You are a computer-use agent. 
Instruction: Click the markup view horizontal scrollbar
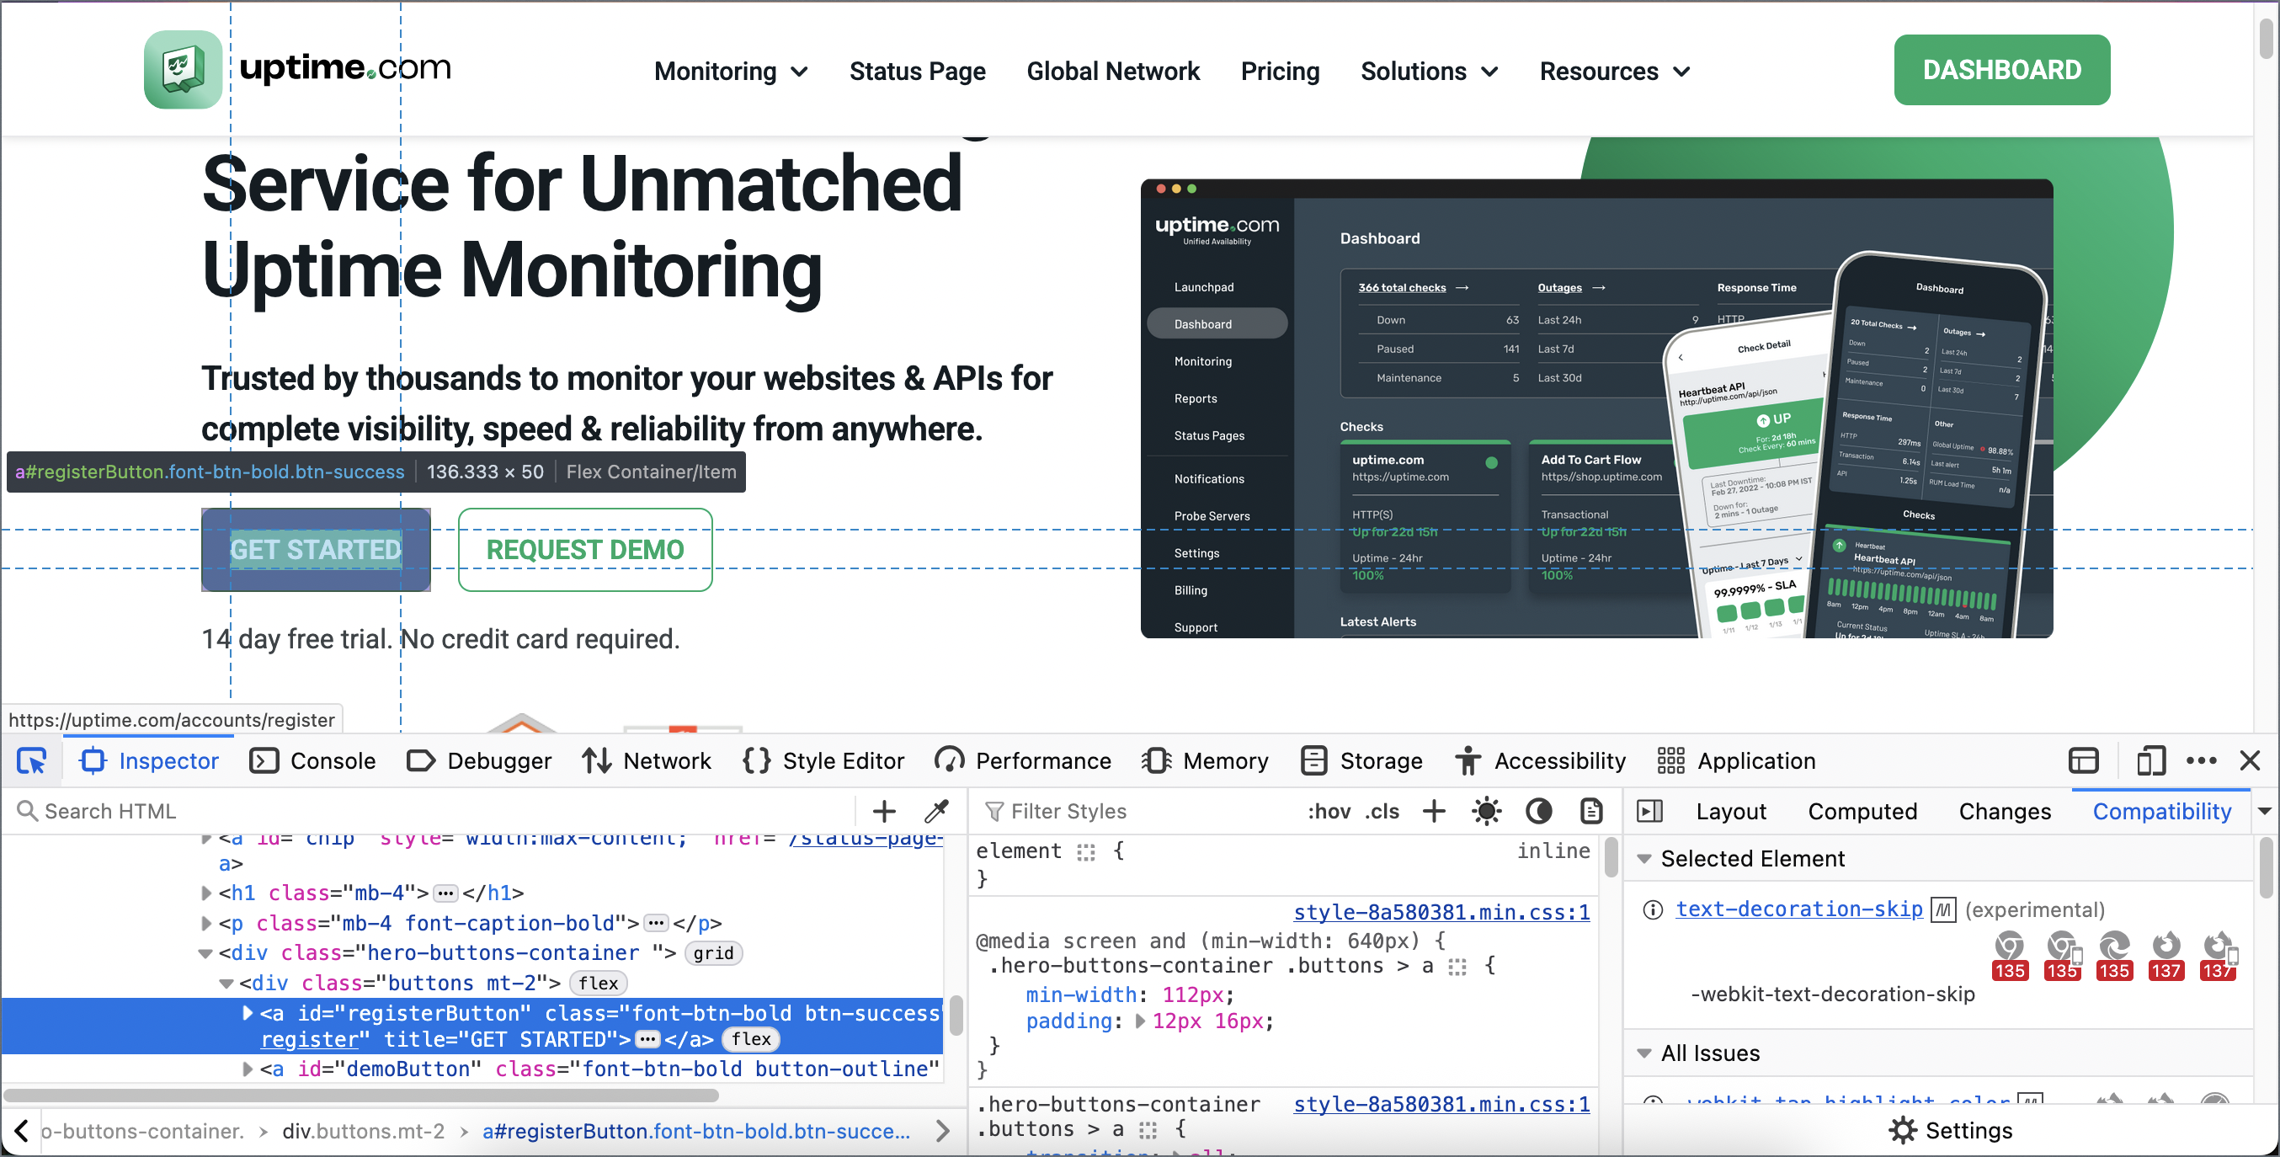click(x=361, y=1096)
